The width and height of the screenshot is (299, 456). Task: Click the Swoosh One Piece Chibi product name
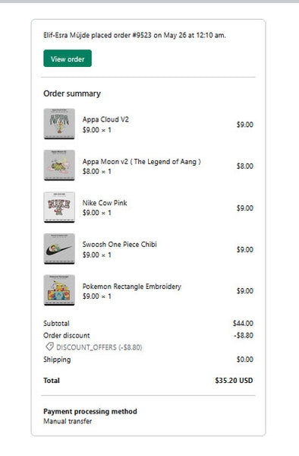[x=119, y=245]
